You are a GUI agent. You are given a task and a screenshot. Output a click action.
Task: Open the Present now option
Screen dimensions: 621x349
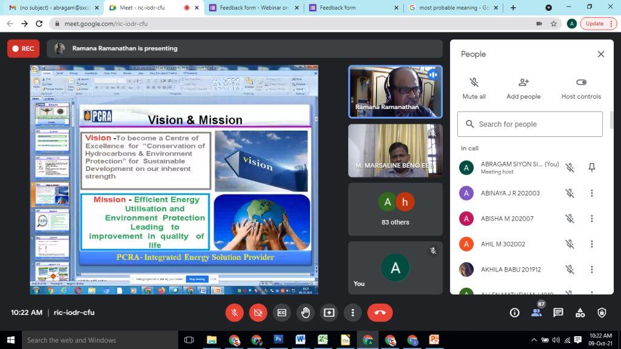329,313
